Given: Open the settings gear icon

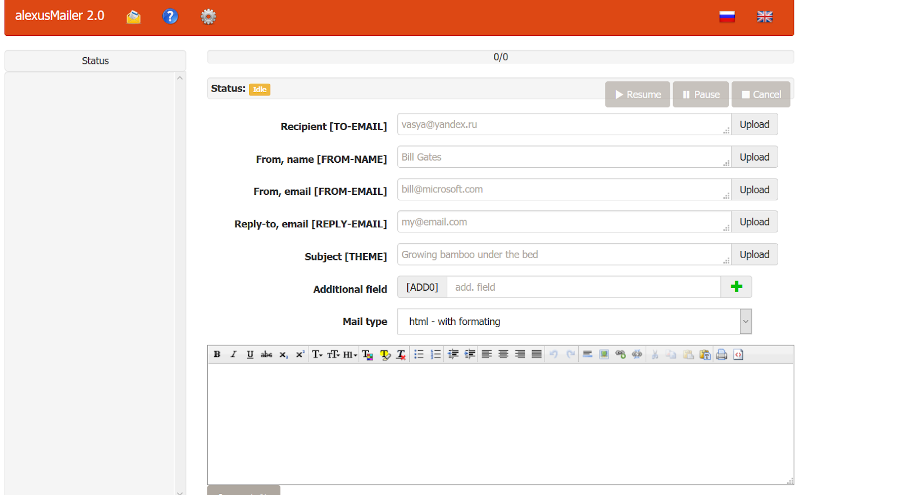Looking at the screenshot, I should coord(208,17).
